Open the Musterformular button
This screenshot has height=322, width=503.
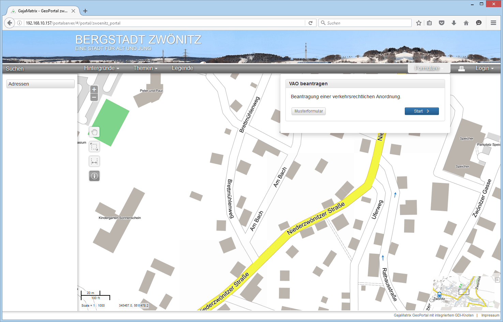309,111
